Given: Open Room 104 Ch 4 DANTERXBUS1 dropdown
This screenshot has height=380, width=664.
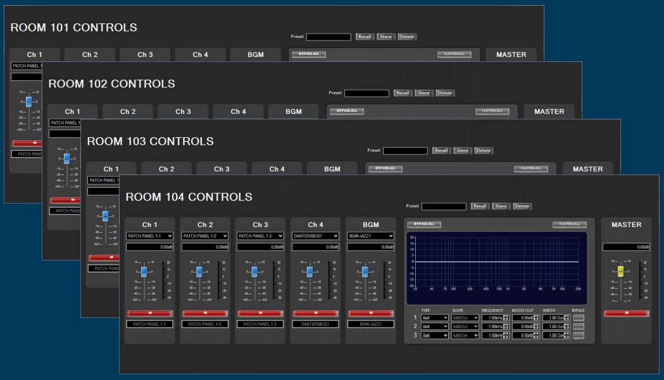Looking at the screenshot, I should 315,236.
